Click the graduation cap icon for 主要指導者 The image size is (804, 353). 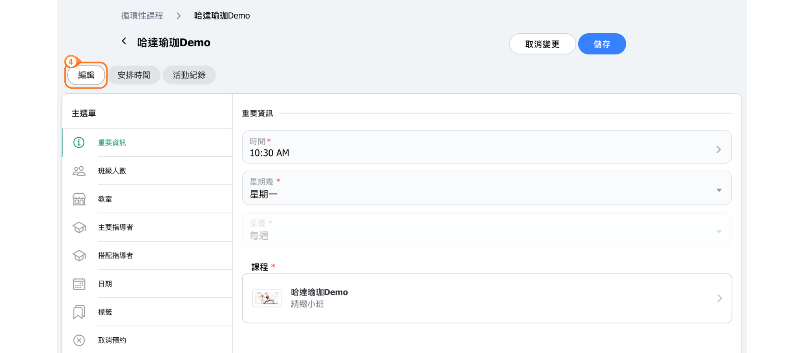79,227
